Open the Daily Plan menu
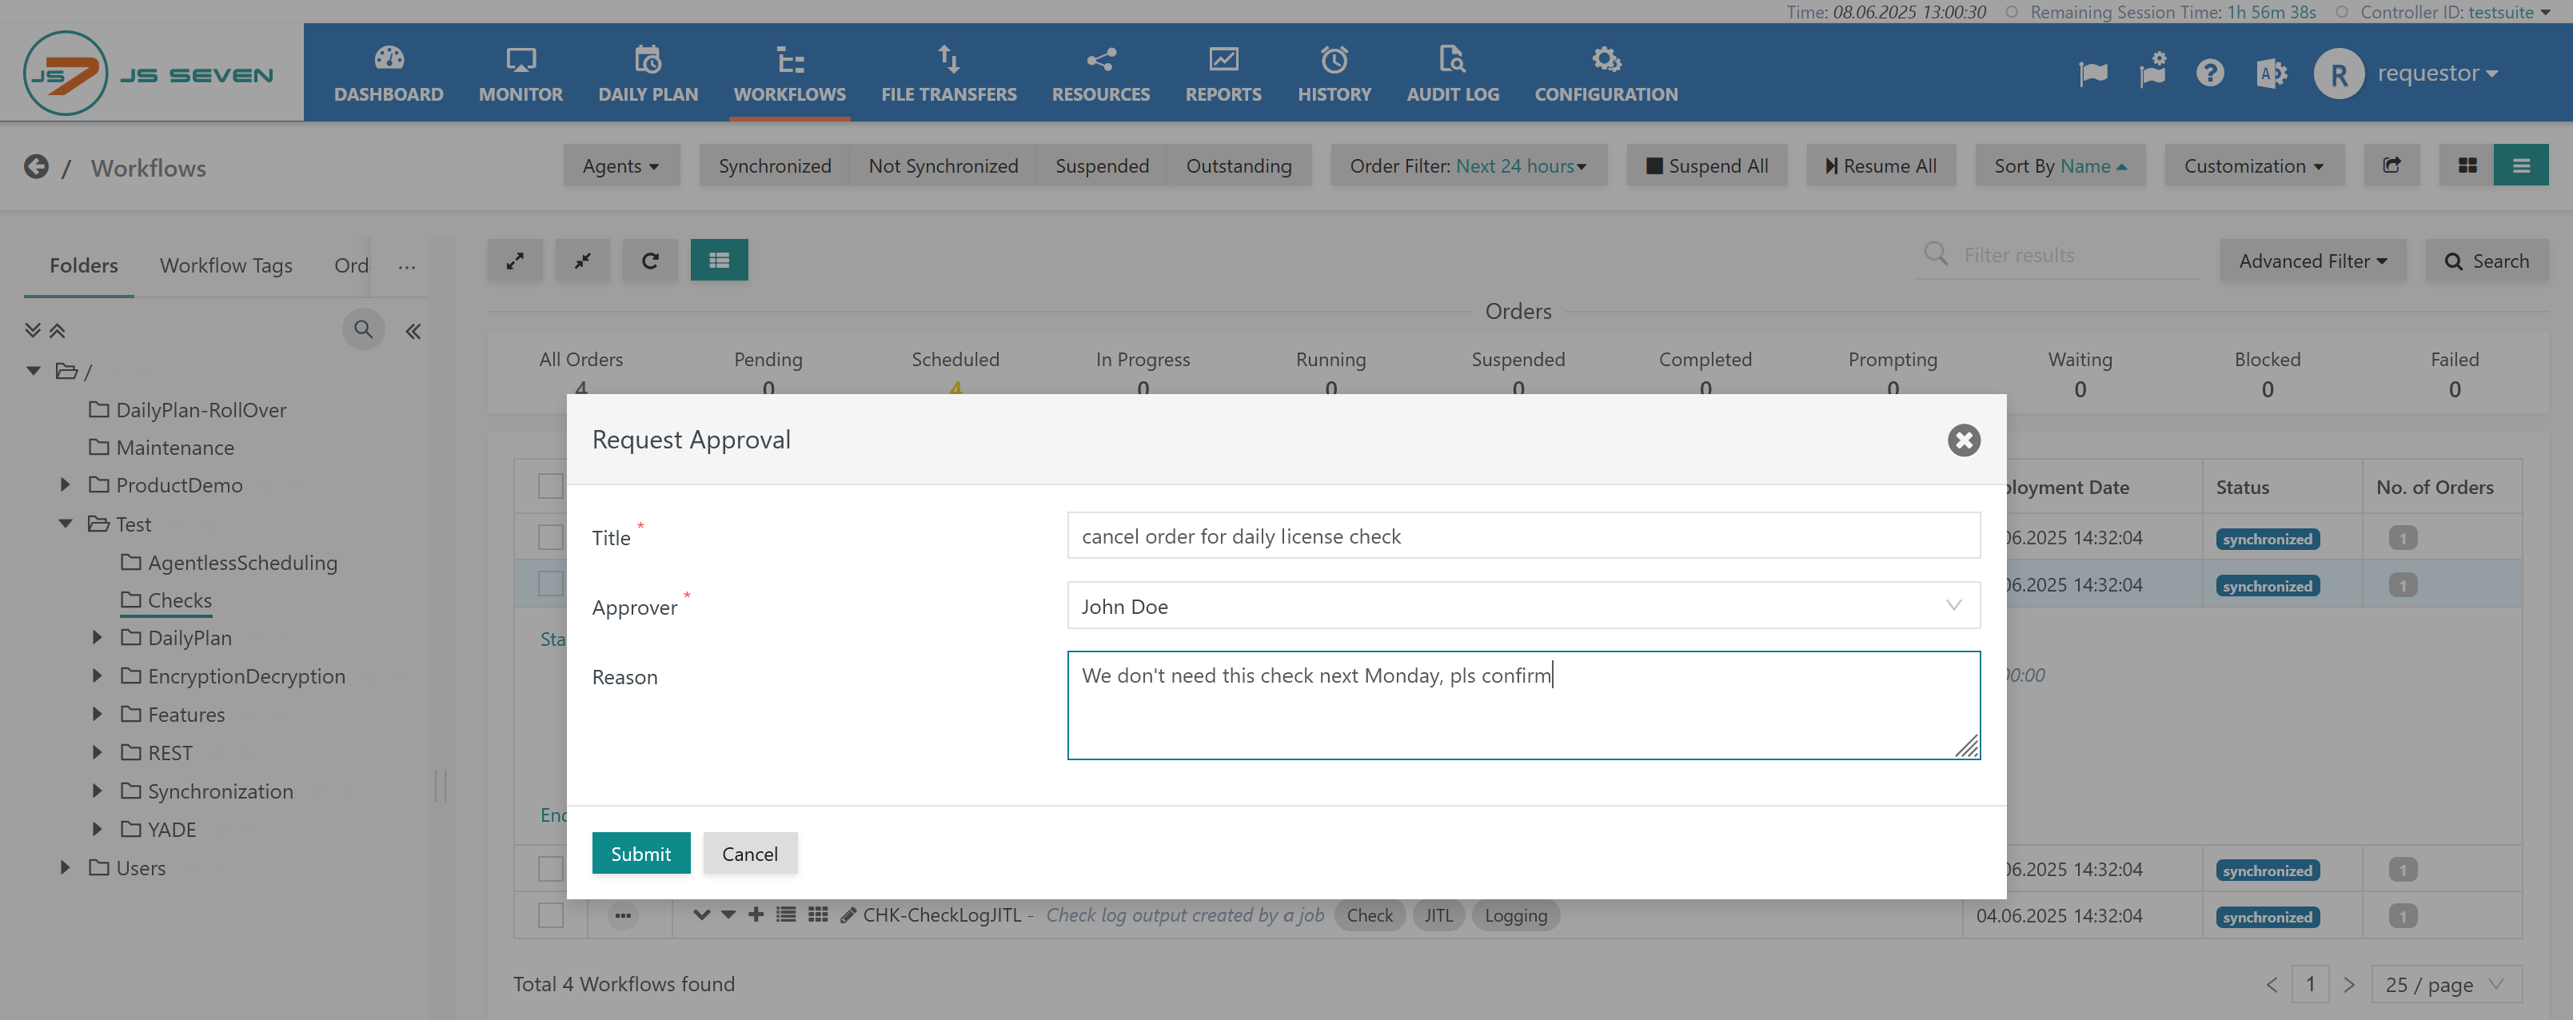Image resolution: width=2573 pixels, height=1020 pixels. click(647, 74)
